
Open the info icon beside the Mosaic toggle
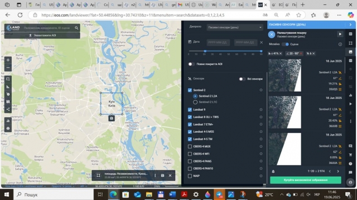tap(340, 44)
